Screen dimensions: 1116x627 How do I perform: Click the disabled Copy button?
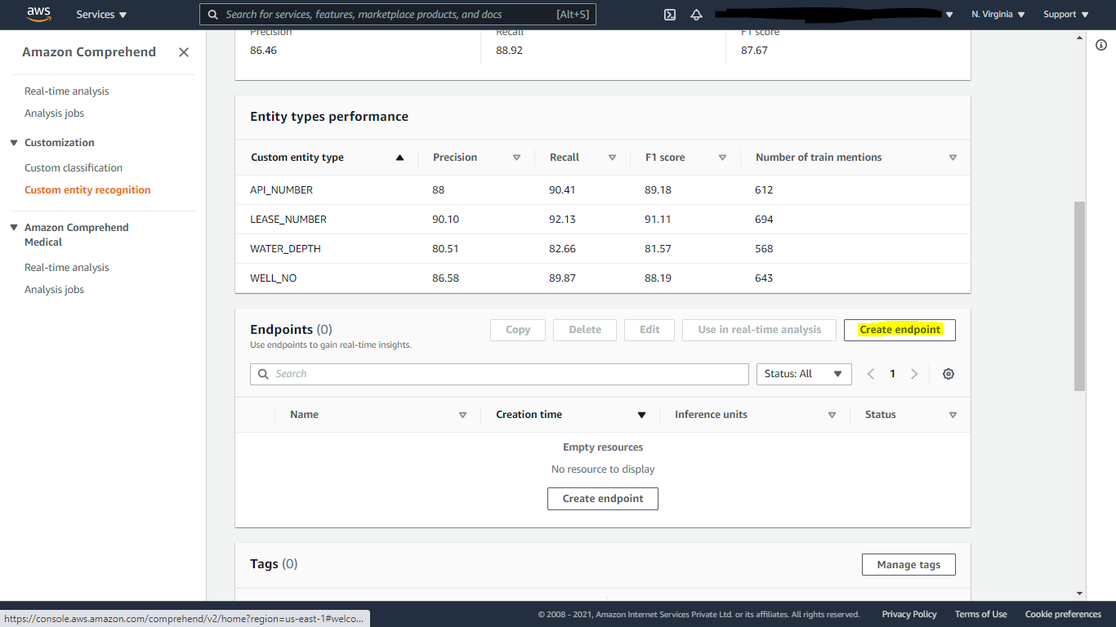point(518,330)
